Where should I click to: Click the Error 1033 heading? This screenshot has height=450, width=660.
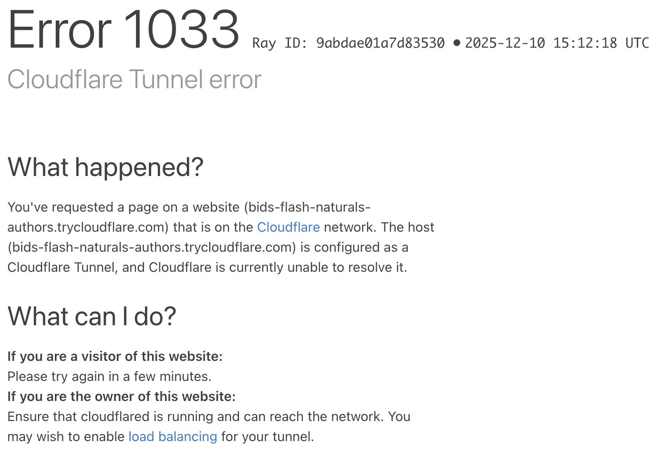(124, 30)
